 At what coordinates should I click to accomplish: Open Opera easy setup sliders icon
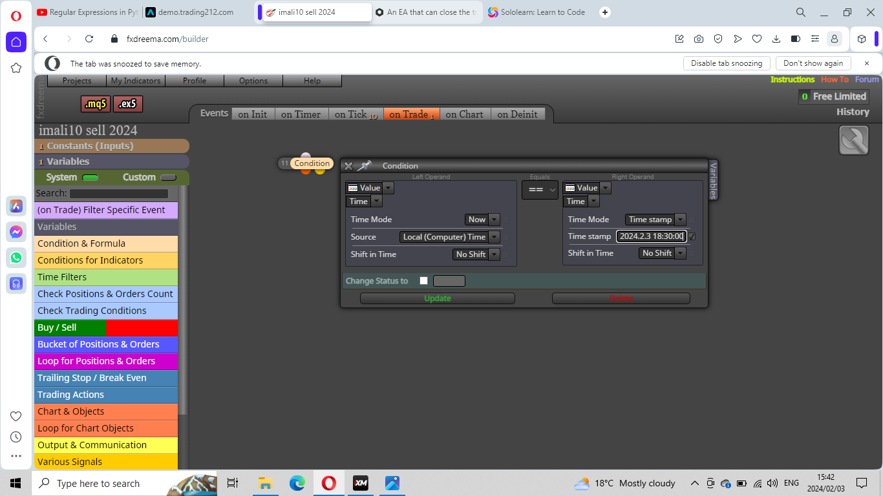(815, 39)
